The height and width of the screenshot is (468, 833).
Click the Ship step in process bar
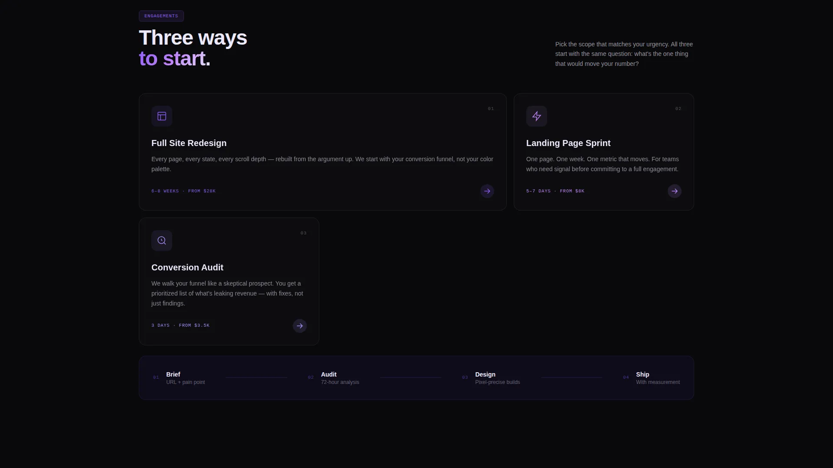(x=651, y=378)
